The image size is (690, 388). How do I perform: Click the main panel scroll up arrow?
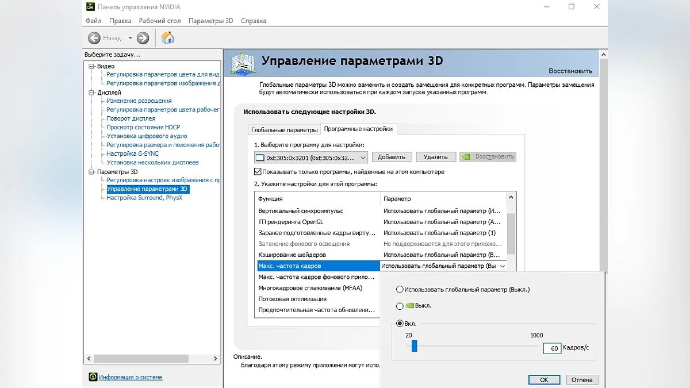603,55
